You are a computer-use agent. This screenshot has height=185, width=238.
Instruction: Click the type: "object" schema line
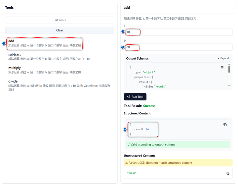[144, 72]
